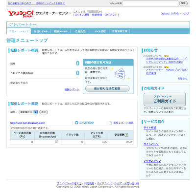Click the ページ表示回数 (PV) column header

23,135
